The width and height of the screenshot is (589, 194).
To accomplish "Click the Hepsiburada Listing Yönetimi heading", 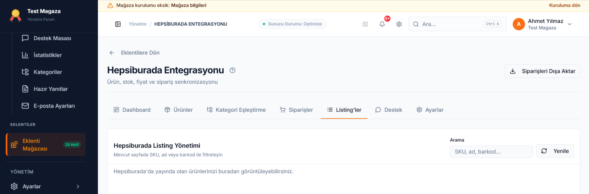I will [157, 145].
